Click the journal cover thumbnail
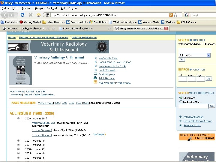 point(21,70)
